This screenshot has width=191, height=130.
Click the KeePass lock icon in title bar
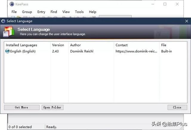[12, 4]
